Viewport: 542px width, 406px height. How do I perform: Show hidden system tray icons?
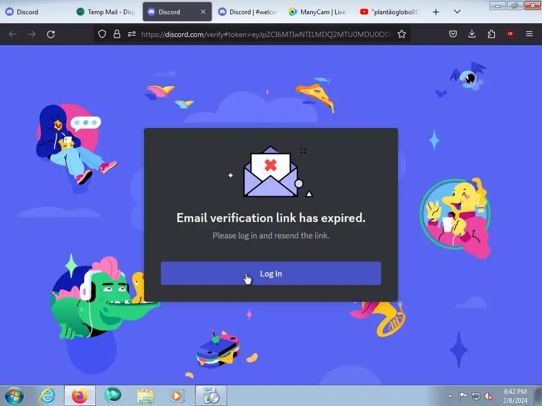450,396
